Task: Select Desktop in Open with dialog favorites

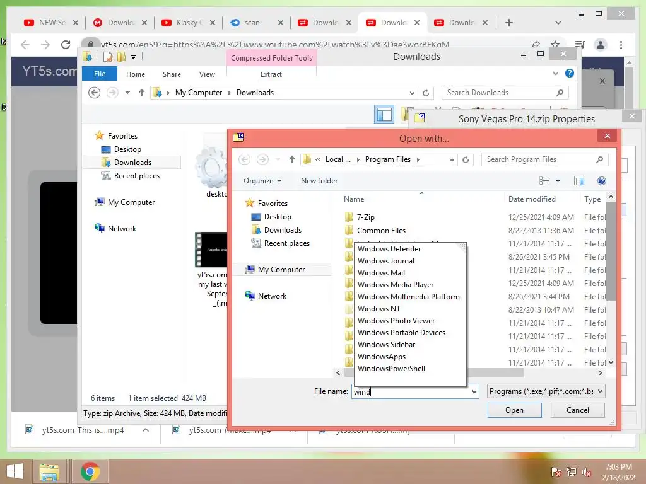Action: pyautogui.click(x=278, y=217)
